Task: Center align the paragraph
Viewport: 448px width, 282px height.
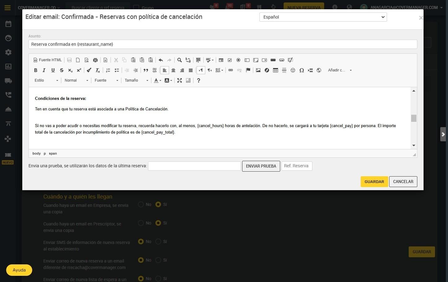Action: click(x=173, y=70)
